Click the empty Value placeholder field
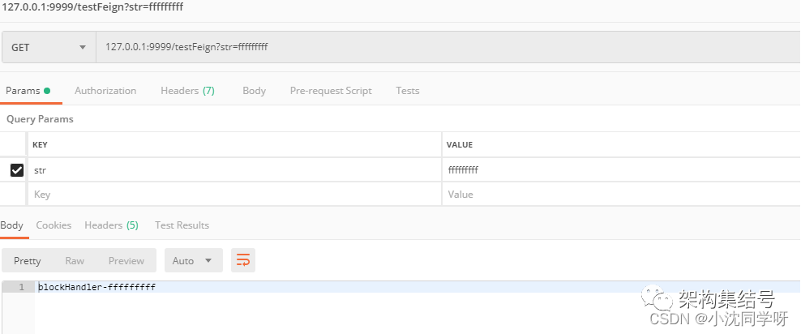Image resolution: width=801 pixels, height=334 pixels. pos(620,195)
